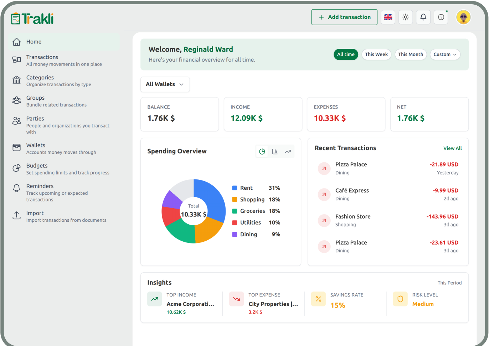Image resolution: width=489 pixels, height=346 pixels.
Task: Open the notifications bell icon
Action: pyautogui.click(x=423, y=17)
